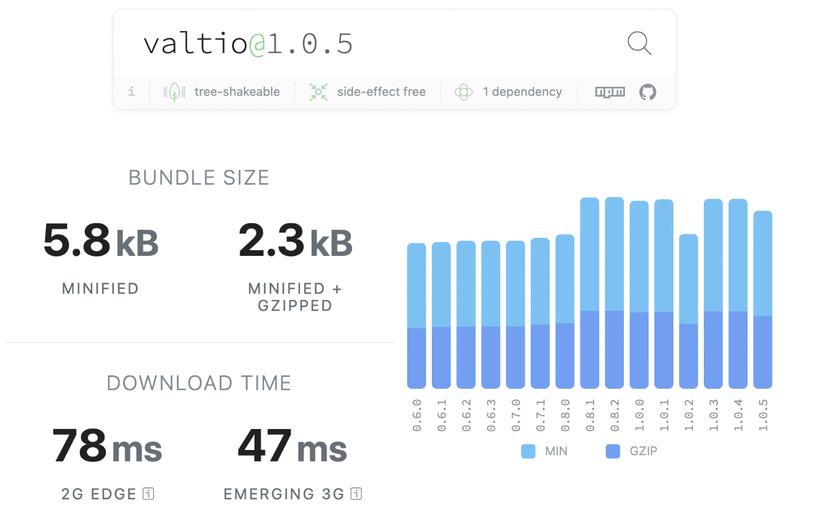This screenshot has width=817, height=524.
Task: Select the 1.0.0 version bar
Action: point(640,294)
